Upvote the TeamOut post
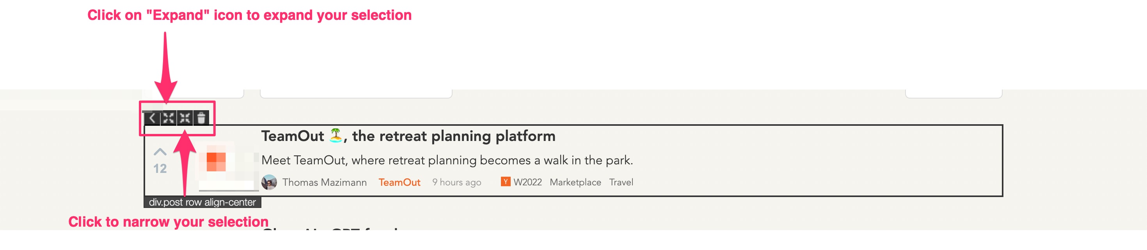This screenshot has height=250, width=1147. tap(160, 152)
